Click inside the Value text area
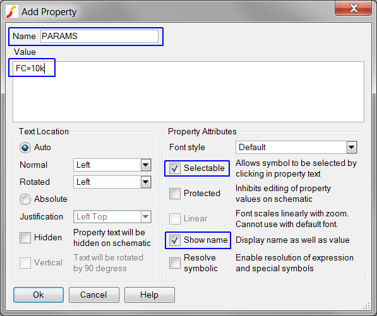 tap(188, 91)
